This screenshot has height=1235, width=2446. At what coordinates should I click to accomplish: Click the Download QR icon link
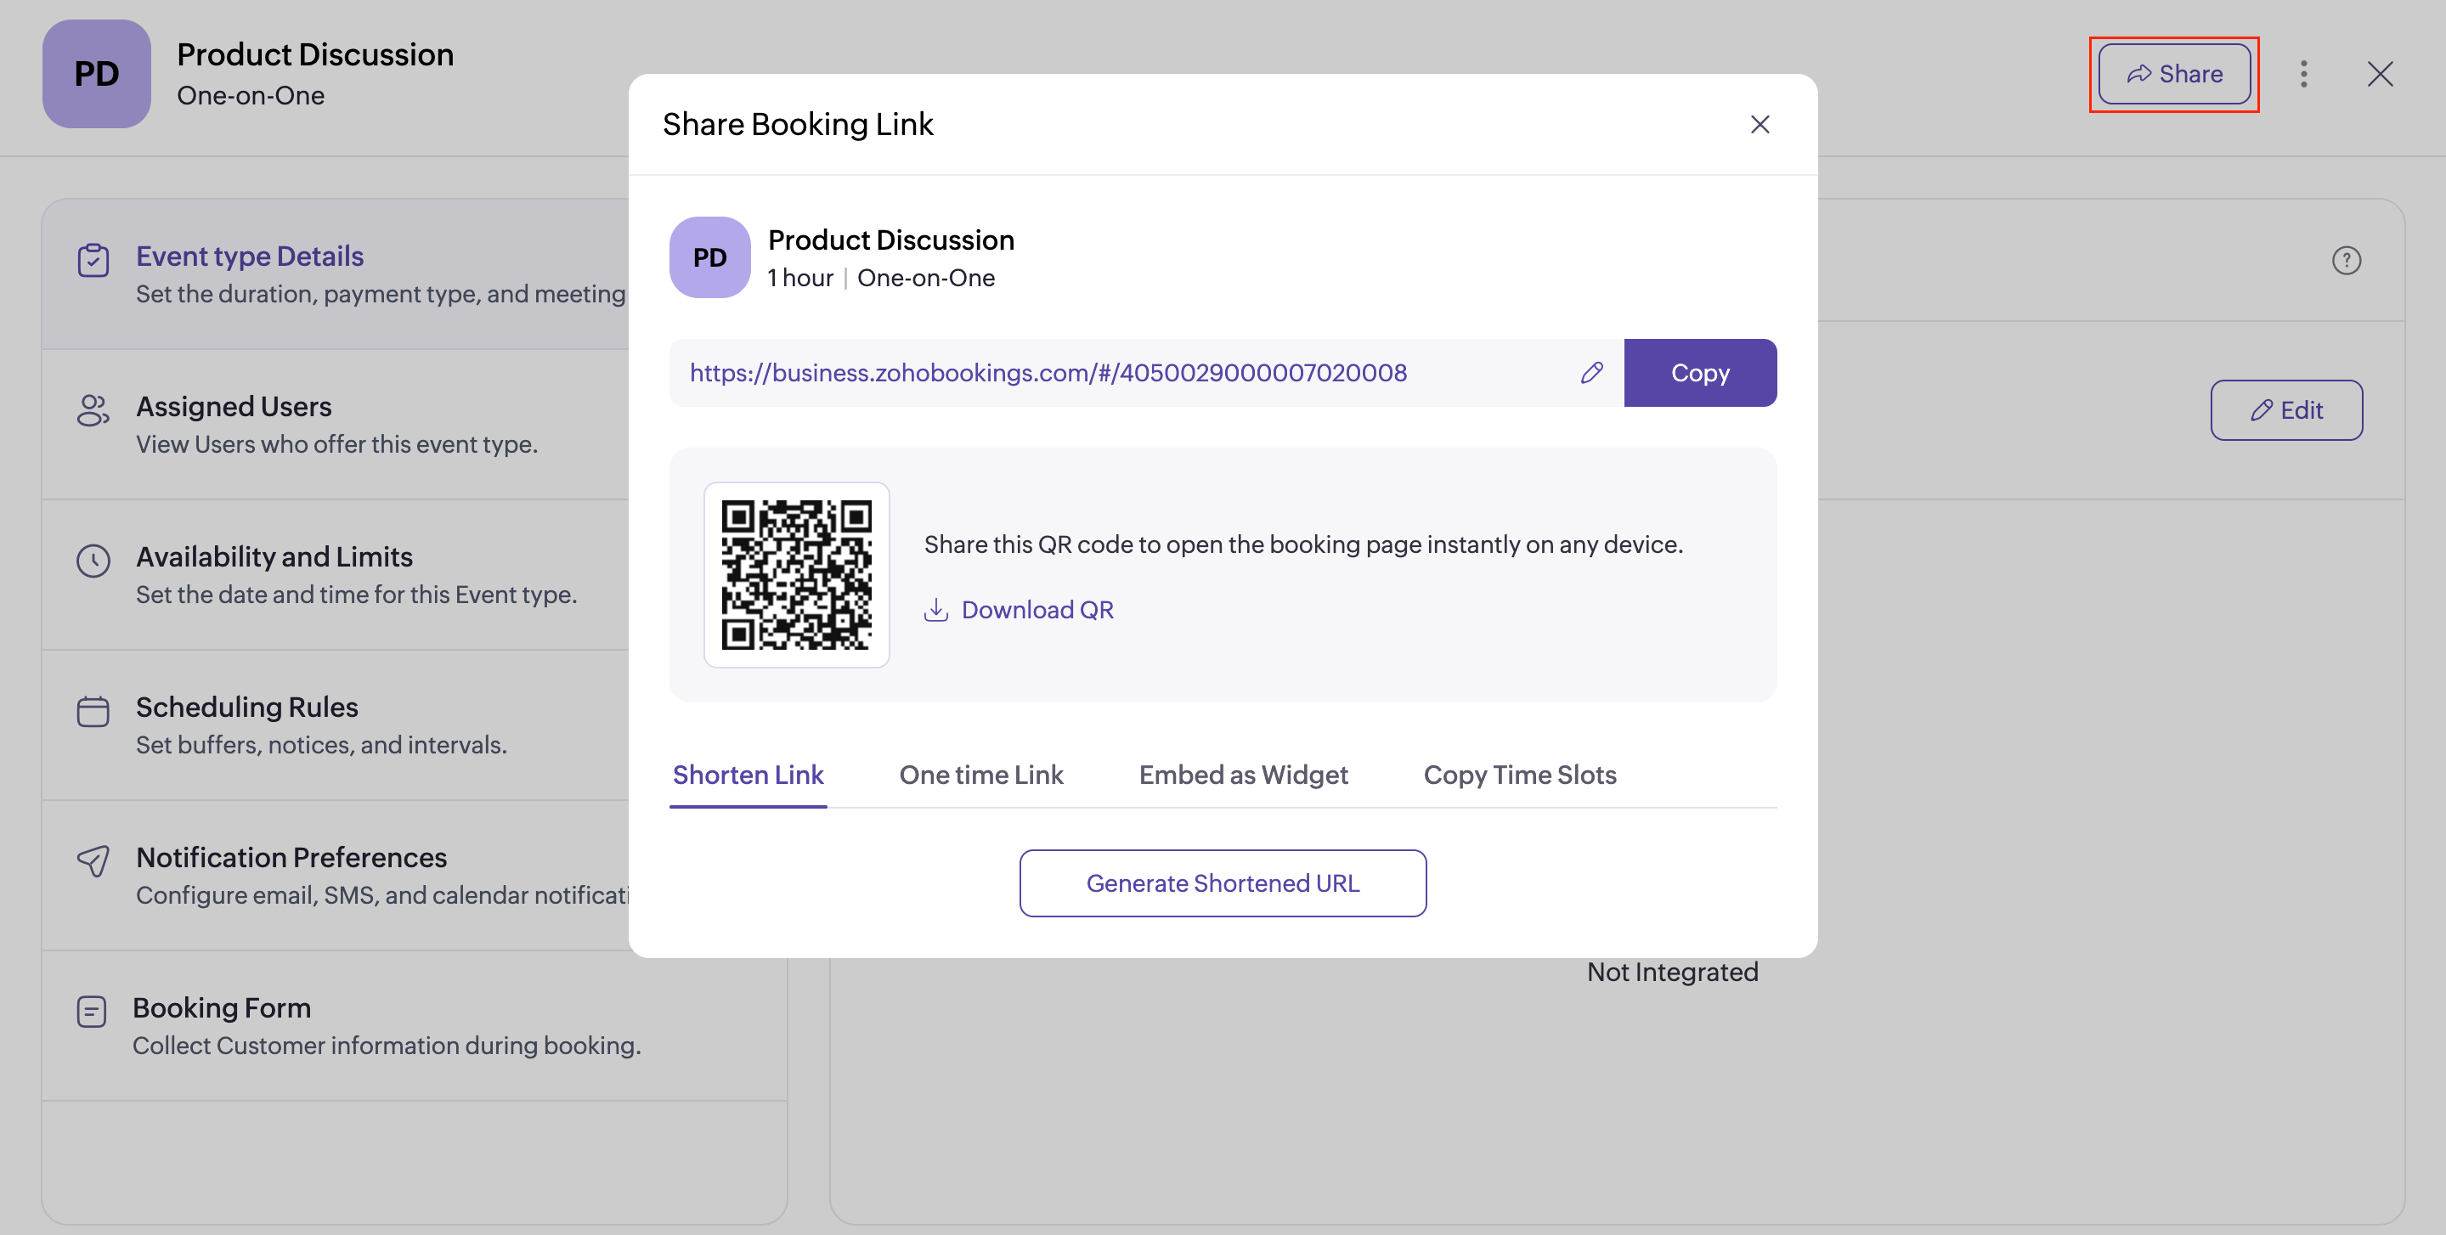(x=935, y=610)
